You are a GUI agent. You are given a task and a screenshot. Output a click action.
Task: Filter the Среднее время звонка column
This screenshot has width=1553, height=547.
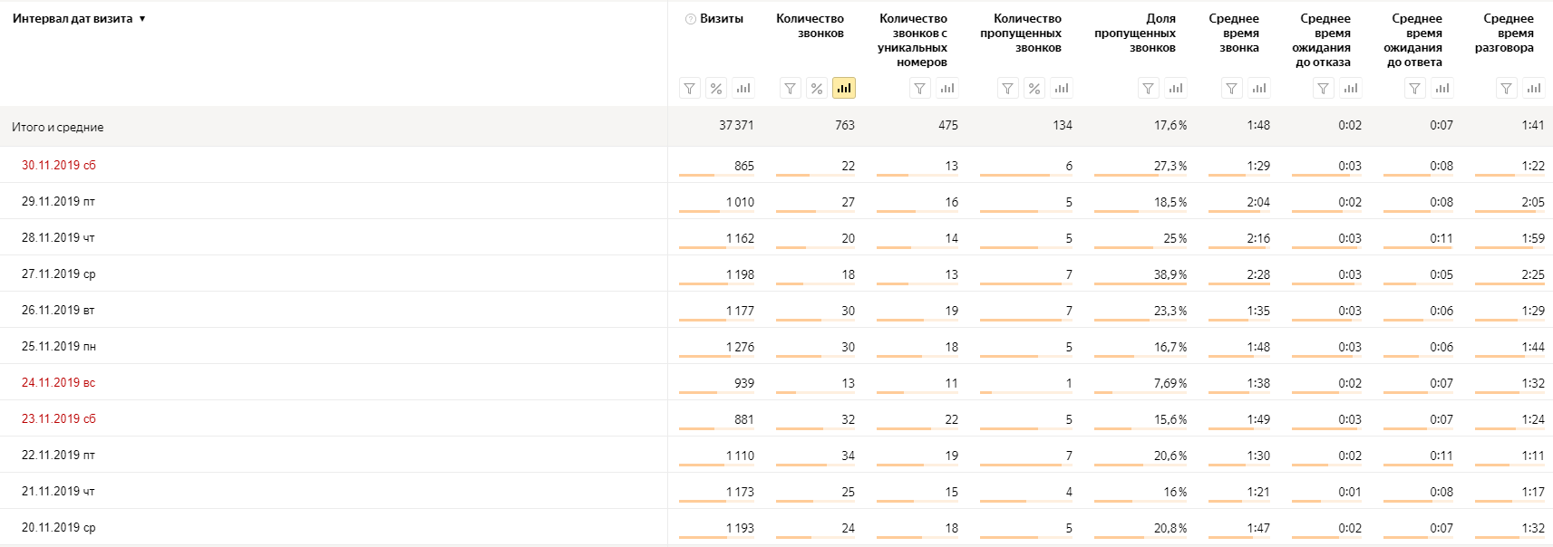click(1232, 88)
